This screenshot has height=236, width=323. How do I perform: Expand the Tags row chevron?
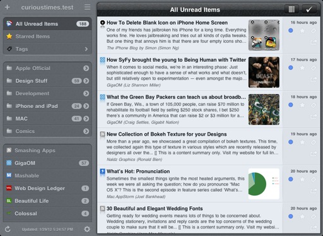pos(86,49)
